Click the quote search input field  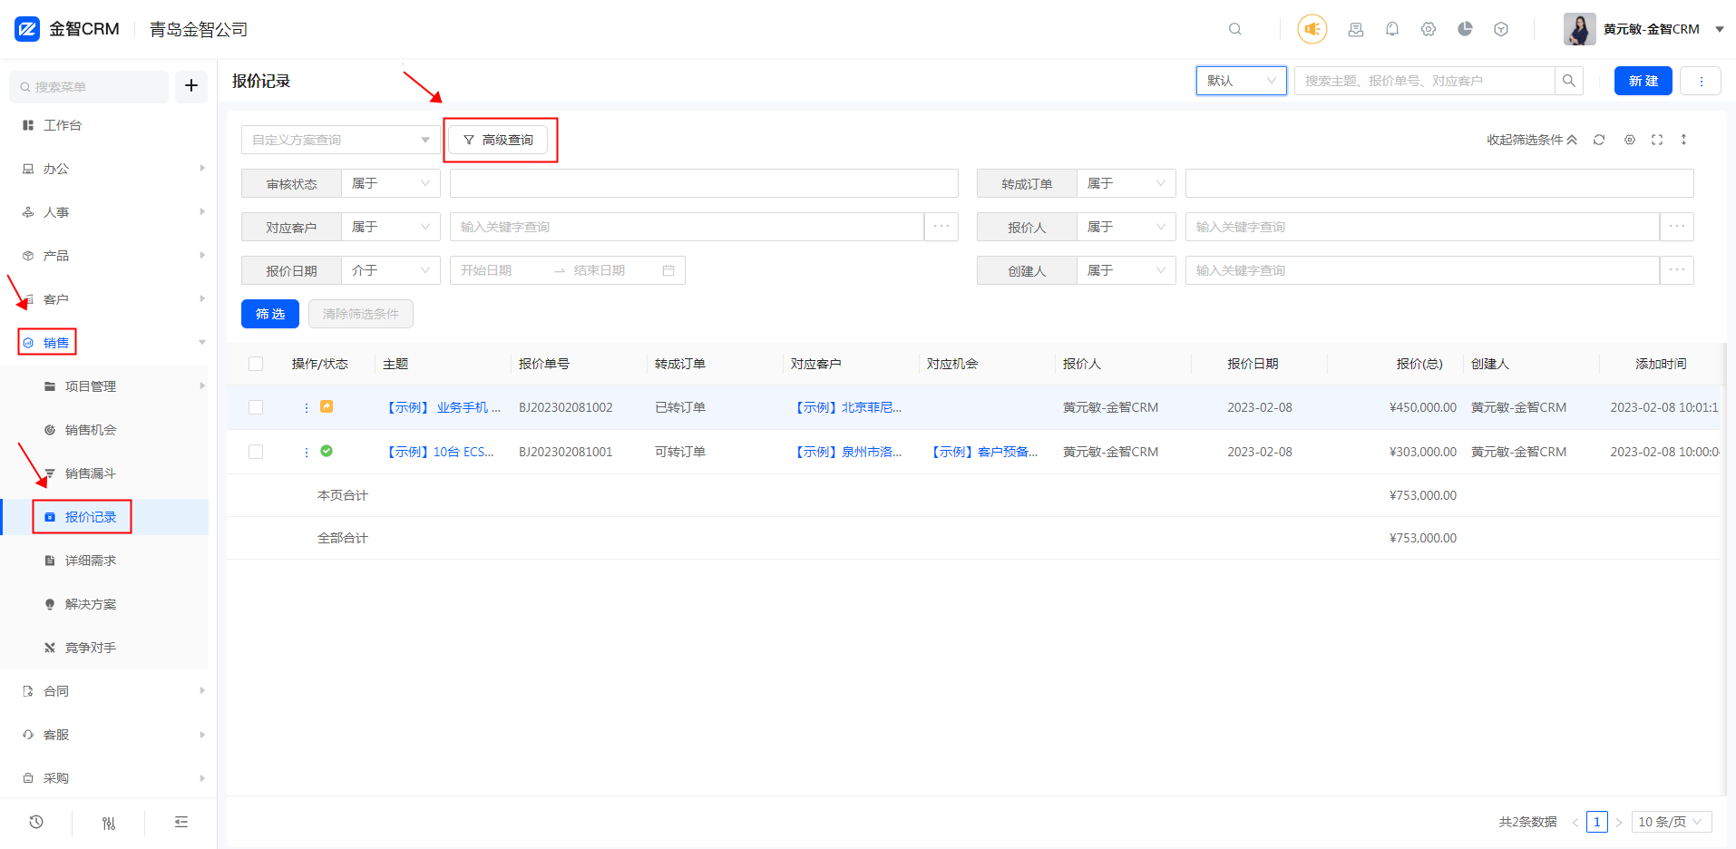tap(1424, 81)
